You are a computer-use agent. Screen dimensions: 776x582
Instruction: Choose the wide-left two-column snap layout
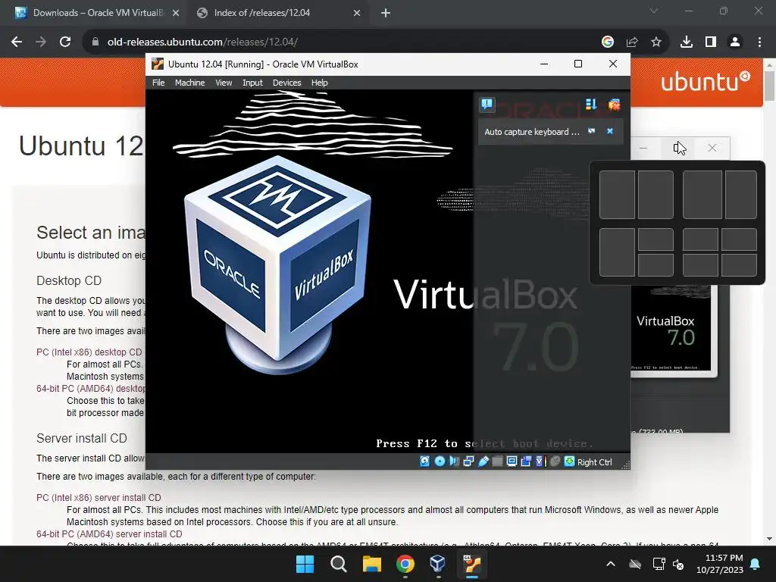(720, 195)
